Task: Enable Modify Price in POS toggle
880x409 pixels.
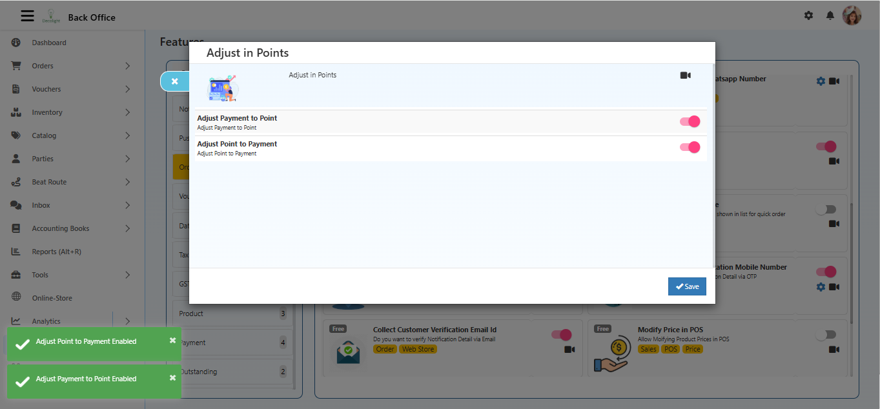Action: [x=826, y=334]
